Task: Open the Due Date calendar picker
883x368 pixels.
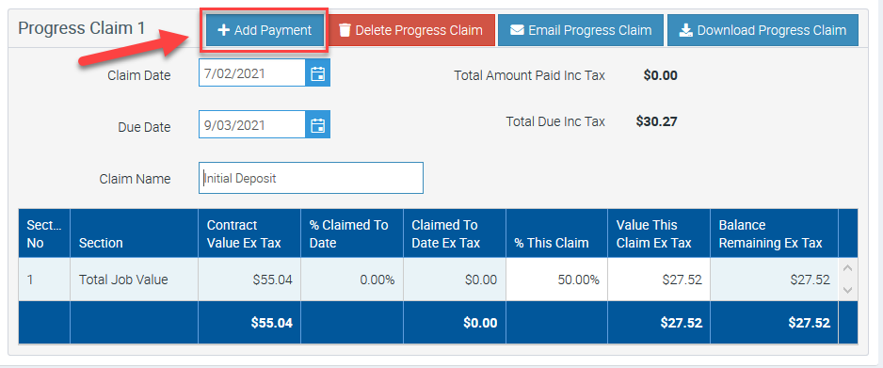Action: pyautogui.click(x=317, y=124)
